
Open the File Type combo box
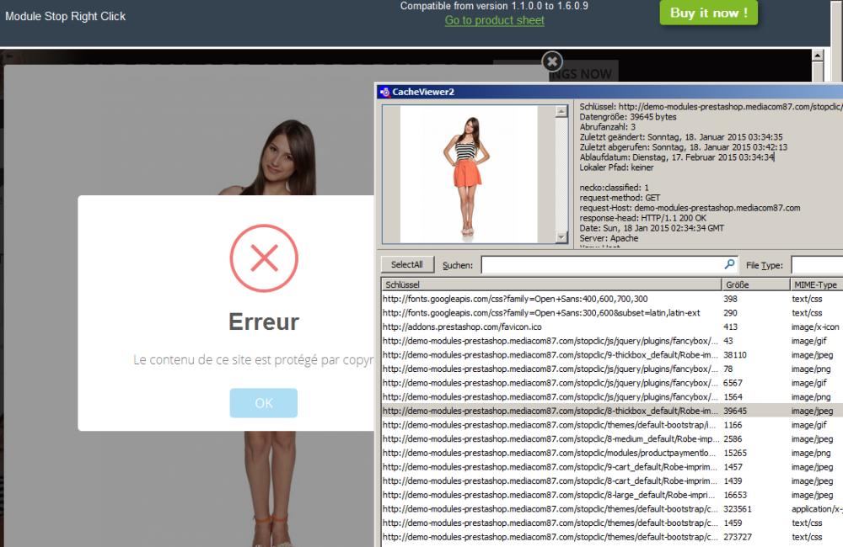(817, 264)
